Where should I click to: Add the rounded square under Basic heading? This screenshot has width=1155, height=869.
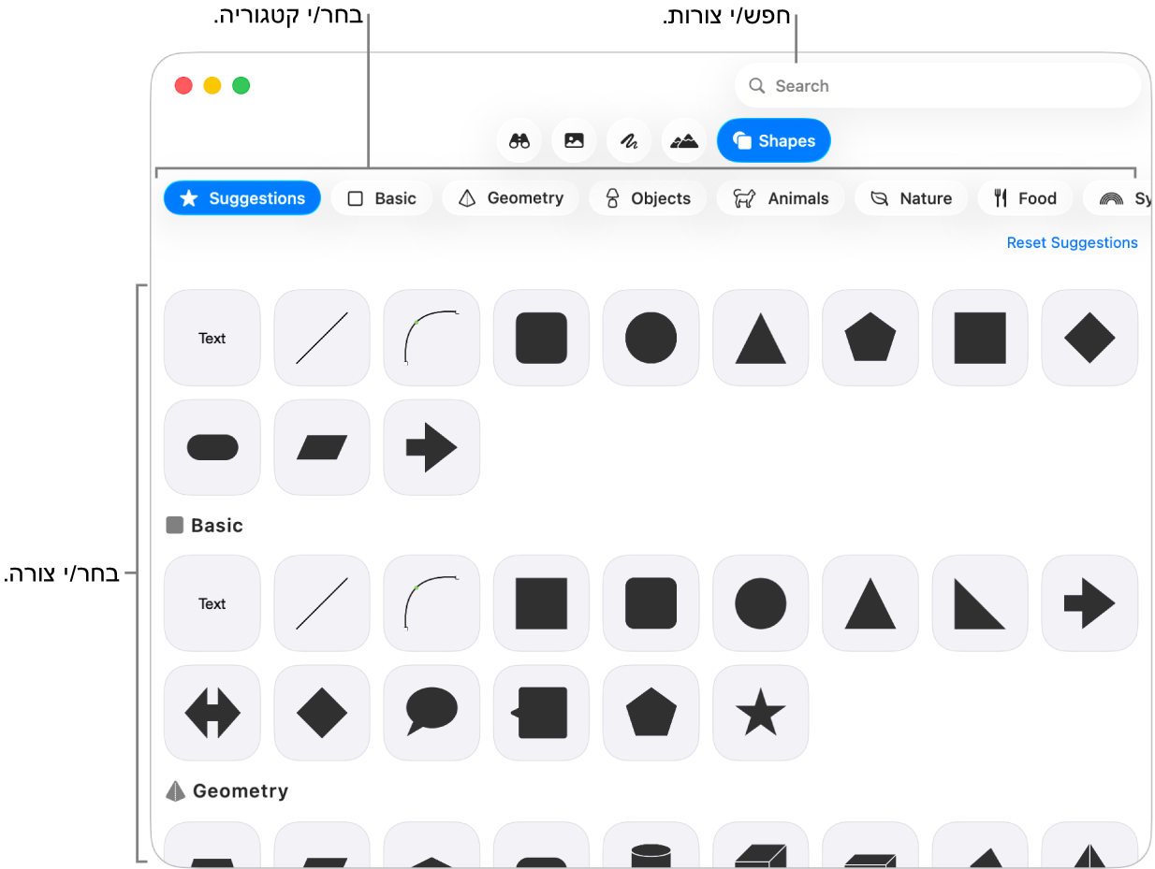click(x=651, y=603)
